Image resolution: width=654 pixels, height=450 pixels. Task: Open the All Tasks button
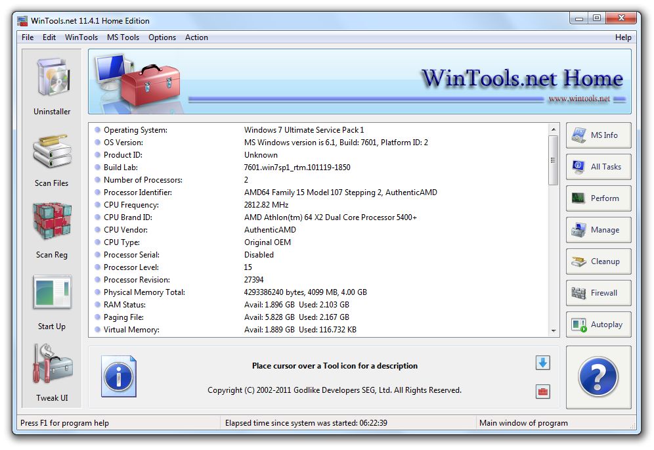pyautogui.click(x=598, y=167)
